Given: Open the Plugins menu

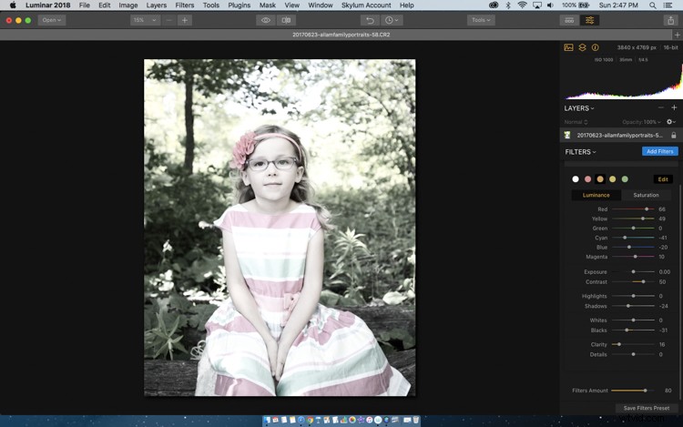Looking at the screenshot, I should click(x=240, y=5).
